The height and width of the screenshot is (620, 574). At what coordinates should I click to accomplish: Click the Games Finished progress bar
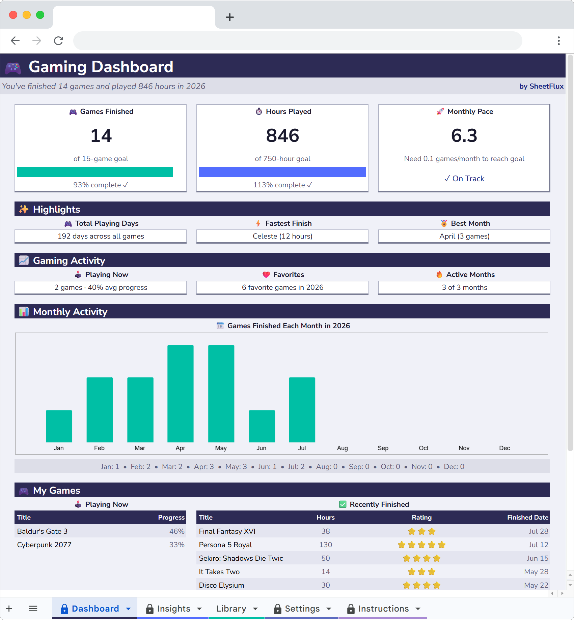[x=95, y=172]
